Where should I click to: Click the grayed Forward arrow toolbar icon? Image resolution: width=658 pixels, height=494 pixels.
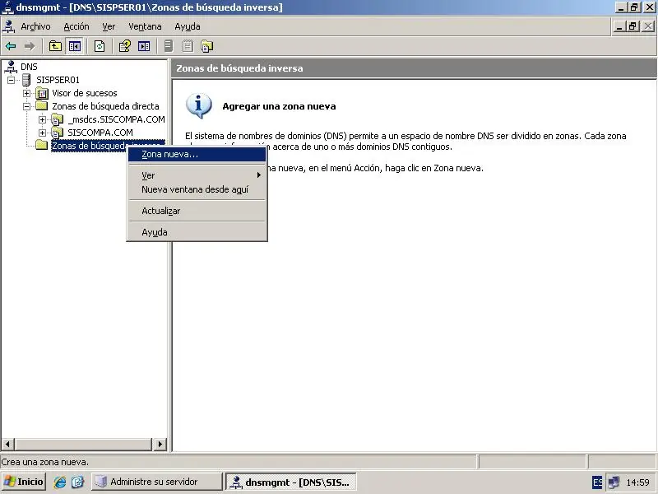pyautogui.click(x=30, y=46)
